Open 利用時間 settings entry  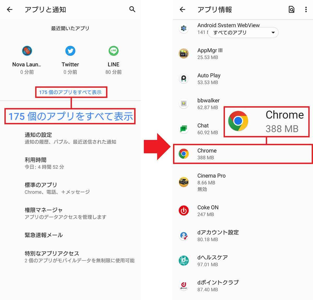pyautogui.click(x=70, y=163)
